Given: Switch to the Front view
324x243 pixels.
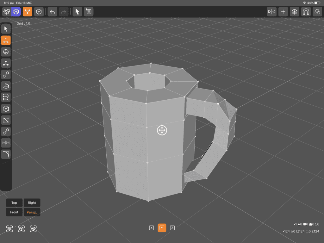Looking at the screenshot, I should point(14,212).
